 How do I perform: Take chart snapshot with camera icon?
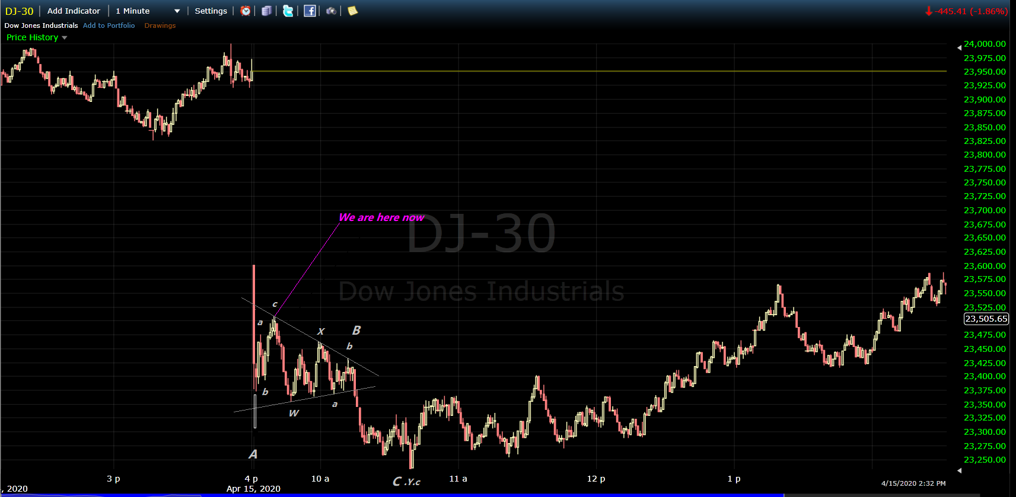(331, 11)
